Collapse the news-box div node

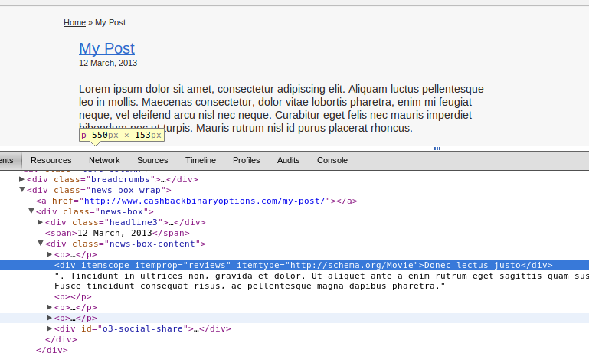(31, 211)
